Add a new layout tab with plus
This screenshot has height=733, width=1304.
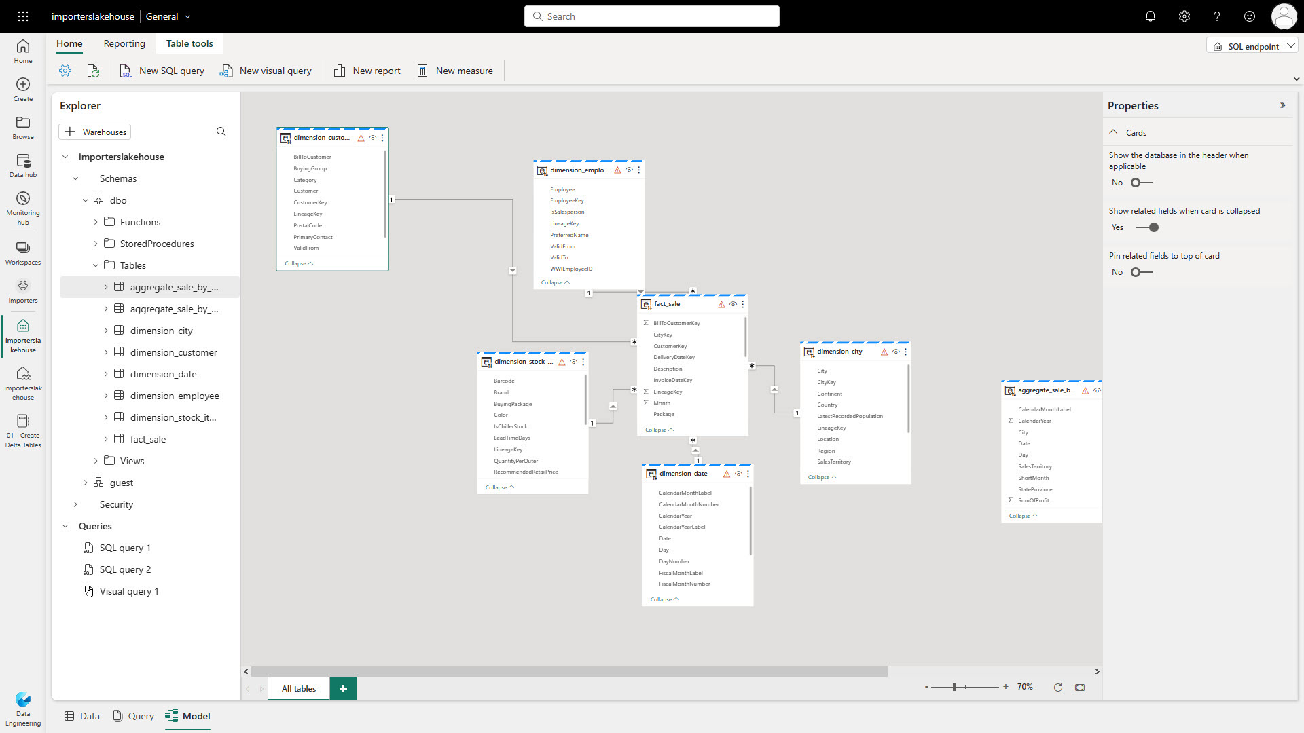tap(343, 688)
